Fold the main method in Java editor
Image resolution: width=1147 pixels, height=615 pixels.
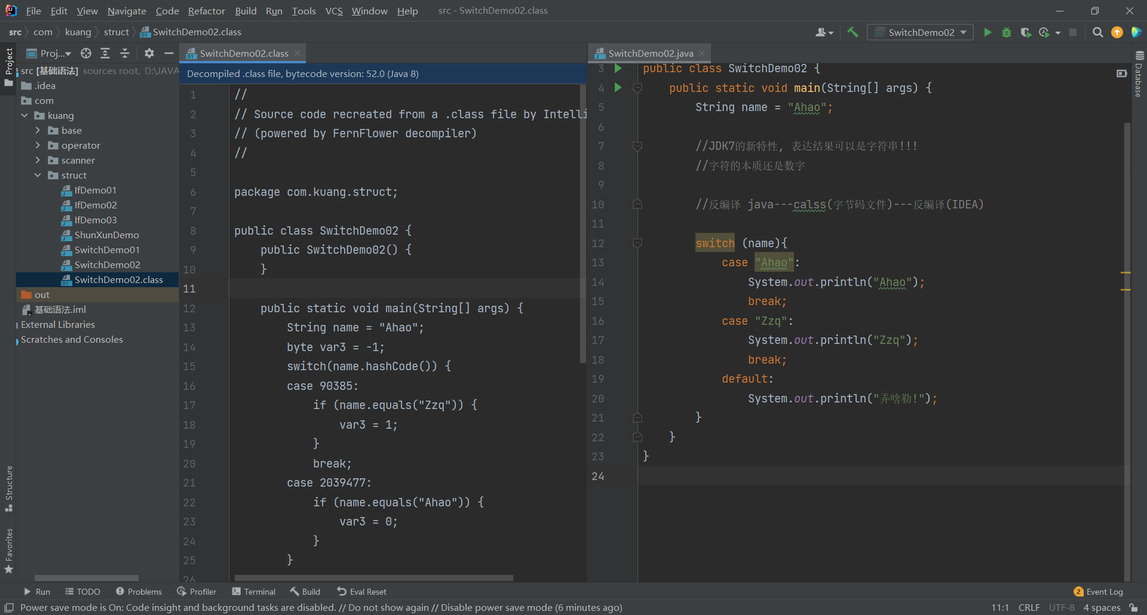tap(637, 88)
